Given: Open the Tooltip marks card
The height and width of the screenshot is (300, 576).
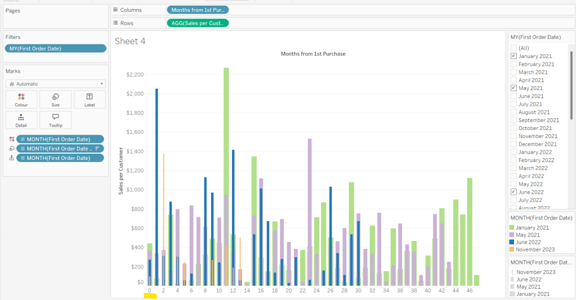Looking at the screenshot, I should click(x=55, y=120).
